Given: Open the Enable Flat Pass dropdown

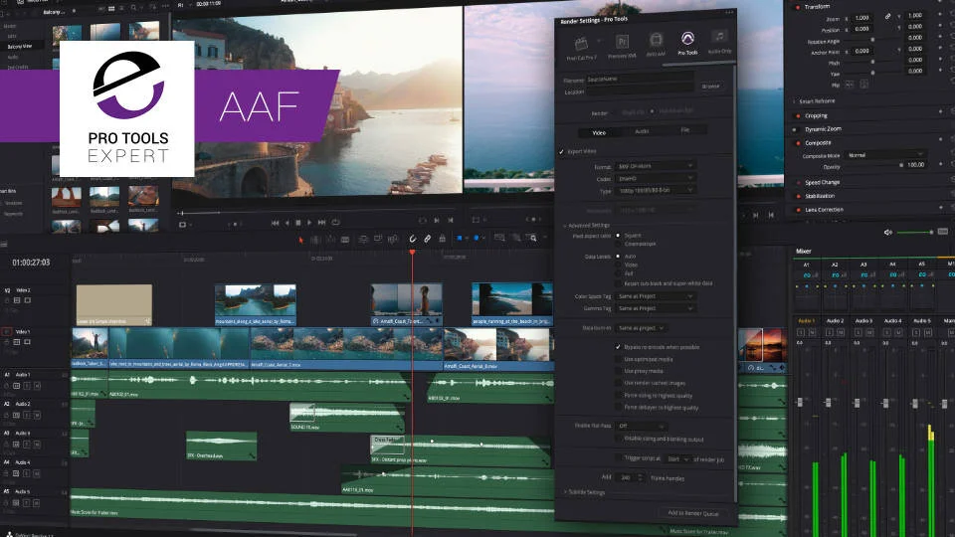Looking at the screenshot, I should pyautogui.click(x=641, y=427).
